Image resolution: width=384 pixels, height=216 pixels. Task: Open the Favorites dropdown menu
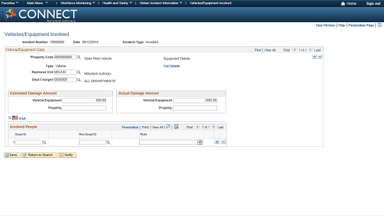[x=10, y=3]
